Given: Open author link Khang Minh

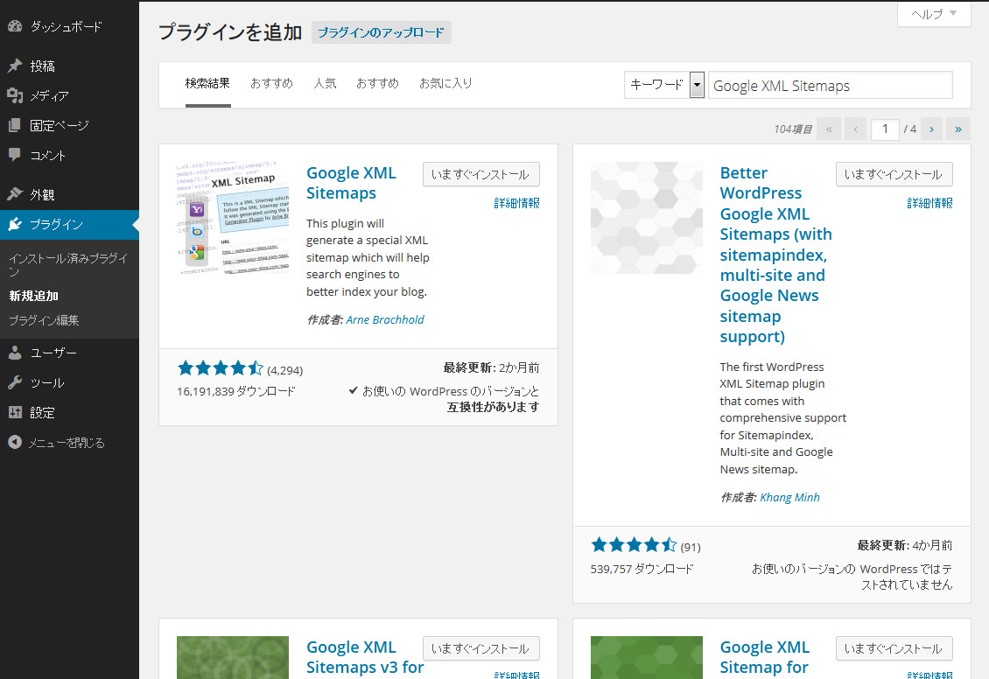Looking at the screenshot, I should [789, 497].
